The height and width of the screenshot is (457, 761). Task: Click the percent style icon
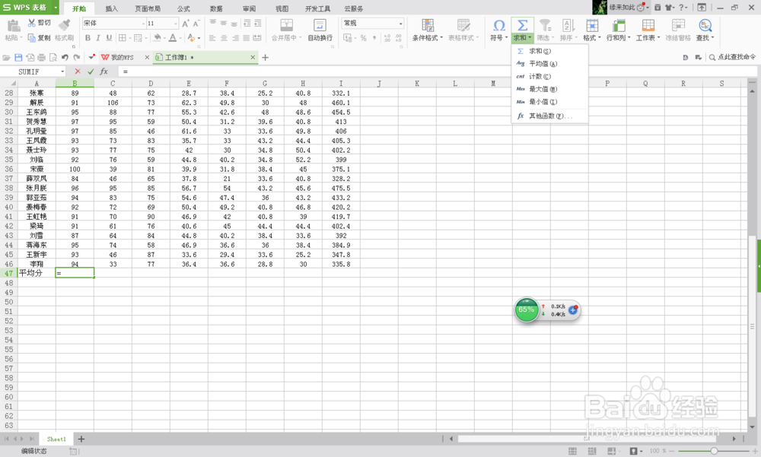click(364, 38)
